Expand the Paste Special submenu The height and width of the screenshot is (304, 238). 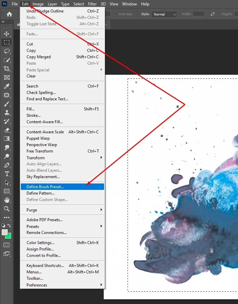[62, 70]
